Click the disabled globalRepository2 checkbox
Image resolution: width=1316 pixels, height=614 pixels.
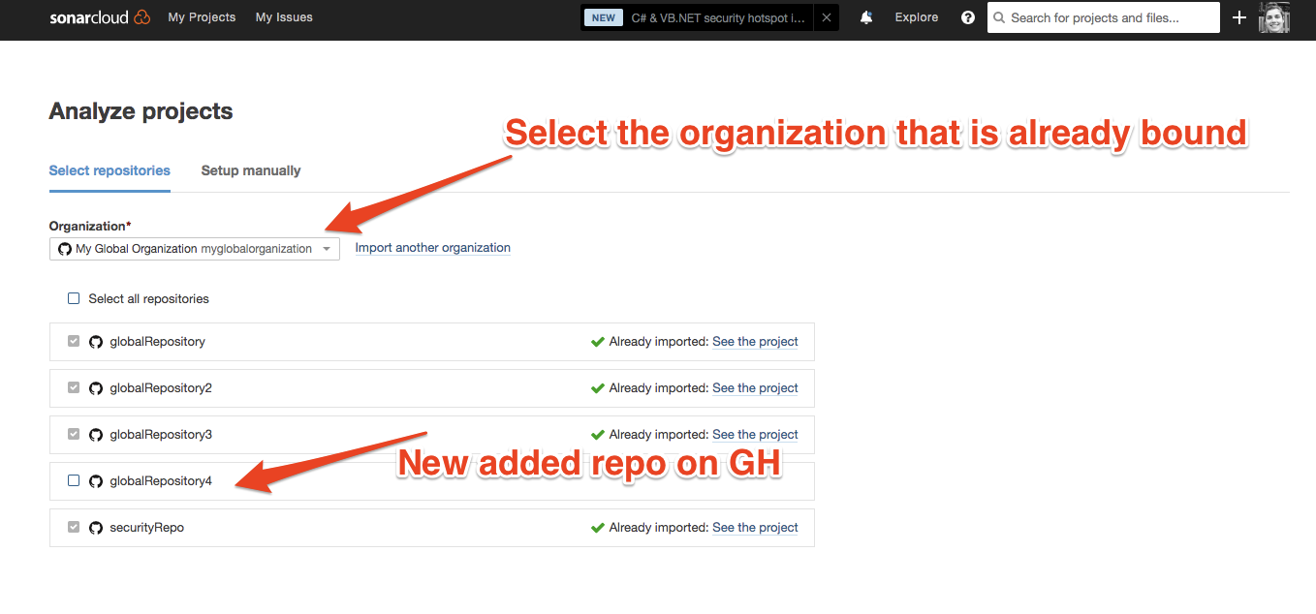tap(74, 387)
